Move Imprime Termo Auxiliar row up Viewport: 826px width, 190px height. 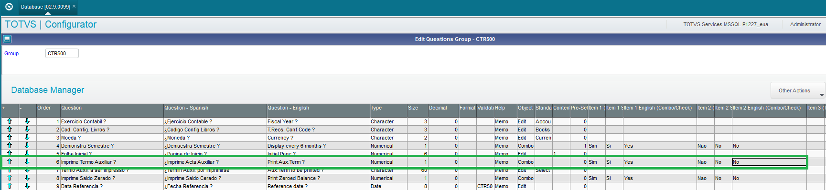tap(10, 162)
